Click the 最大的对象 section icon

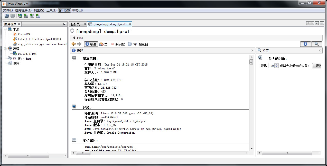tap(260, 58)
